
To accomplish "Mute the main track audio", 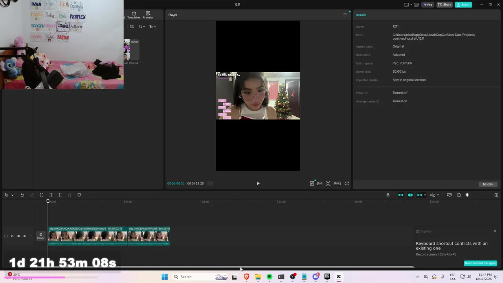I will [25, 236].
